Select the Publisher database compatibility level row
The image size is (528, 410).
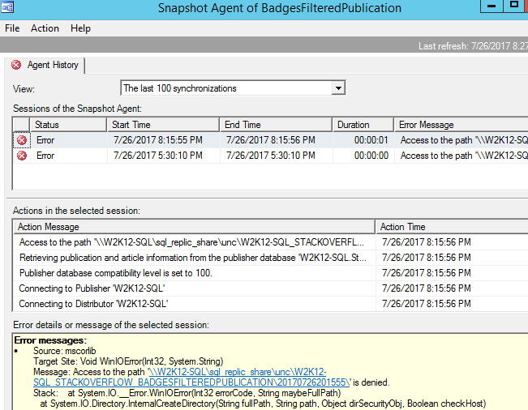(193, 273)
